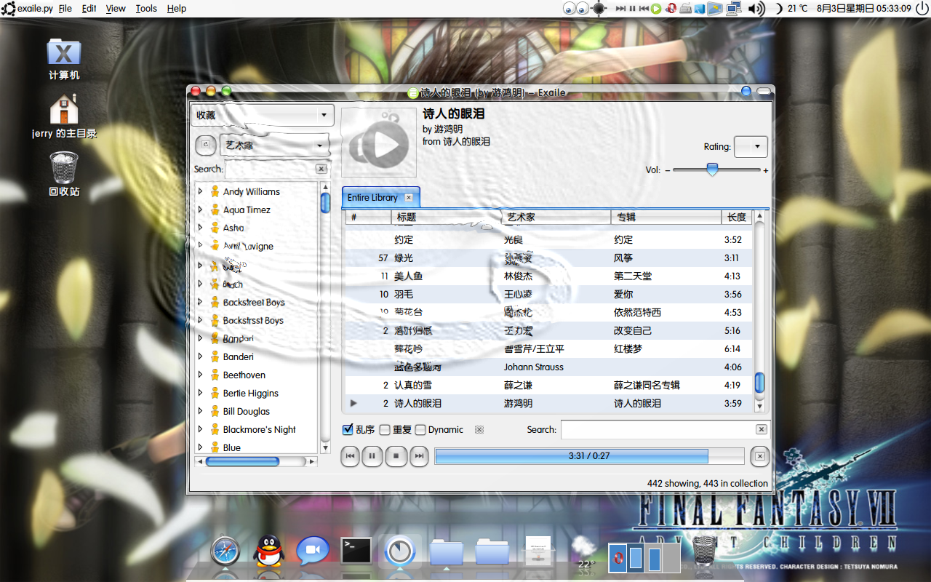Click the Exaile dock icon
This screenshot has width=931, height=582.
point(399,551)
